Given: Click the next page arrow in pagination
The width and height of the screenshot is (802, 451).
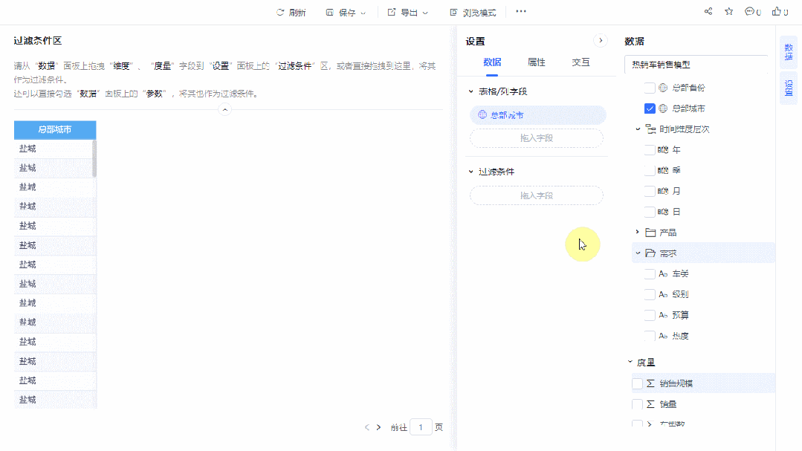Looking at the screenshot, I should [378, 427].
